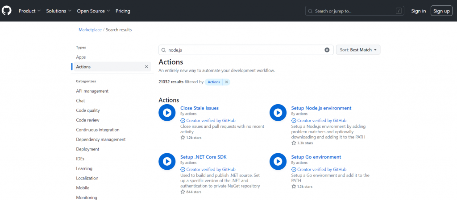
Task: Filter by Continuous integration category
Action: coord(98,130)
